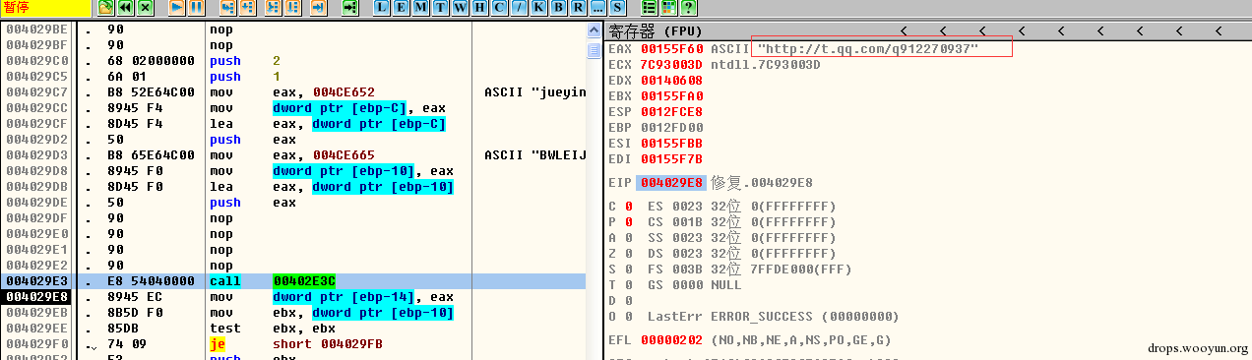Click the Trace into toolbar icon

[x=273, y=7]
